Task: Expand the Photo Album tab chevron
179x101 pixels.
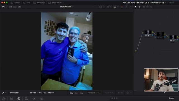Action: (63, 3)
